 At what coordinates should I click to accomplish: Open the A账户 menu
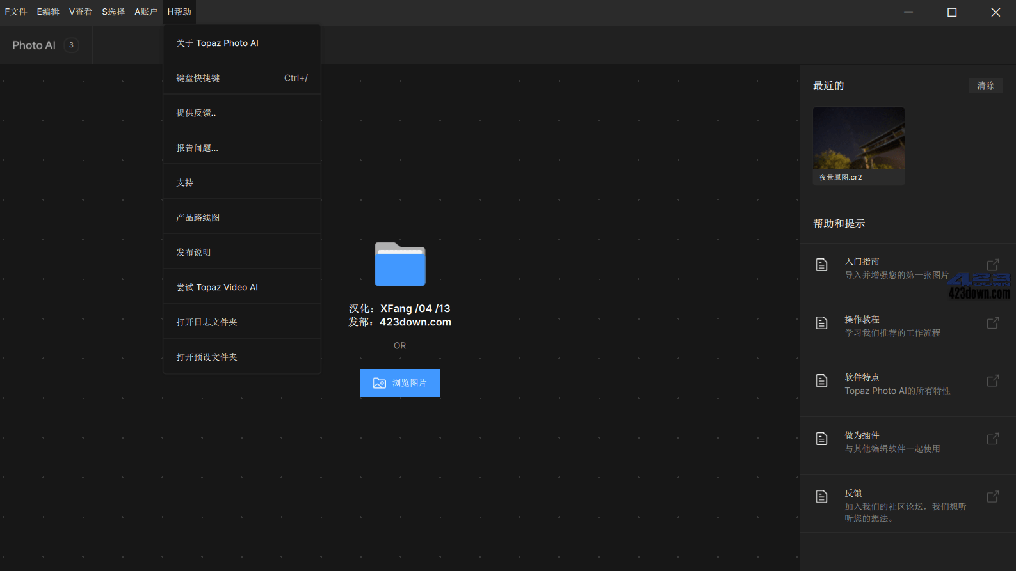(x=146, y=12)
